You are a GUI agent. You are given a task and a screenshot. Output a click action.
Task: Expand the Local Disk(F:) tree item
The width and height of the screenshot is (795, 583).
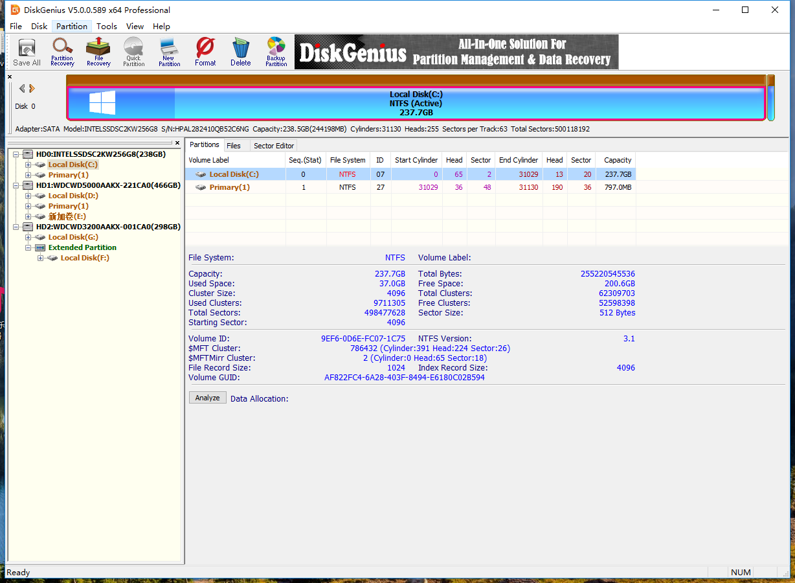coord(41,258)
